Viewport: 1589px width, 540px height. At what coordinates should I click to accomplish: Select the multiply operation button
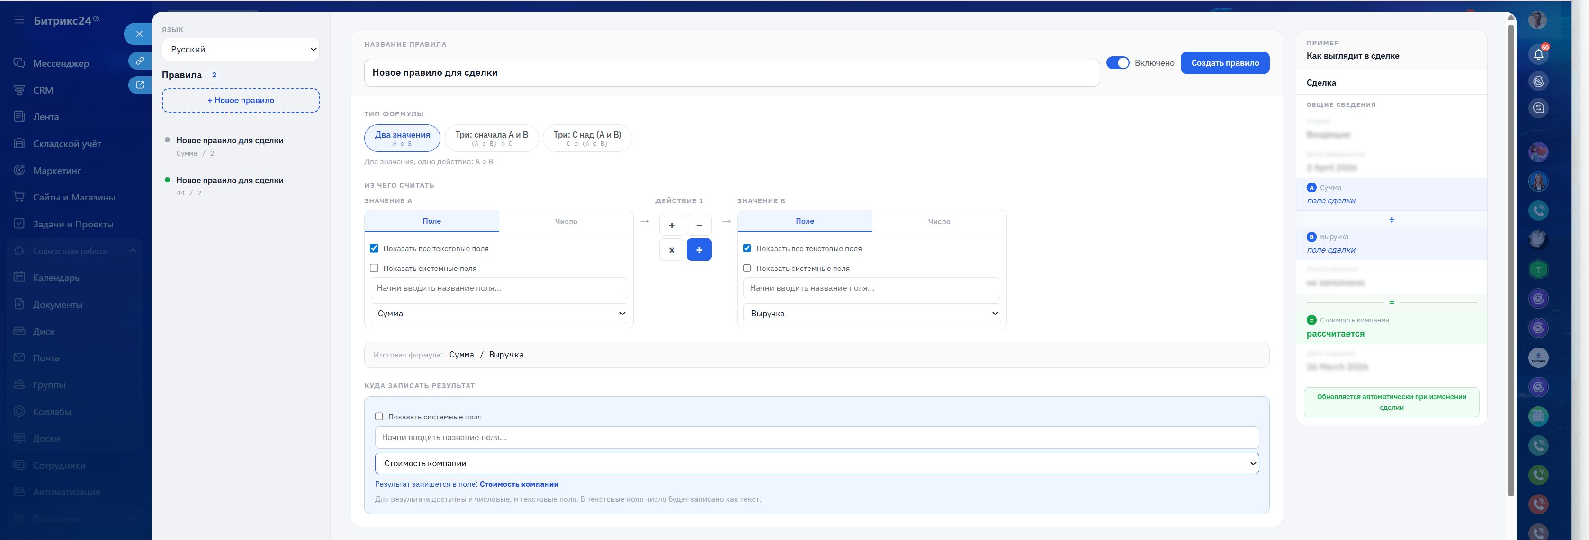tap(672, 250)
